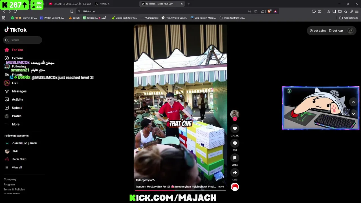Go to previous video with up chevron
361x203 pixels.
coord(353,102)
